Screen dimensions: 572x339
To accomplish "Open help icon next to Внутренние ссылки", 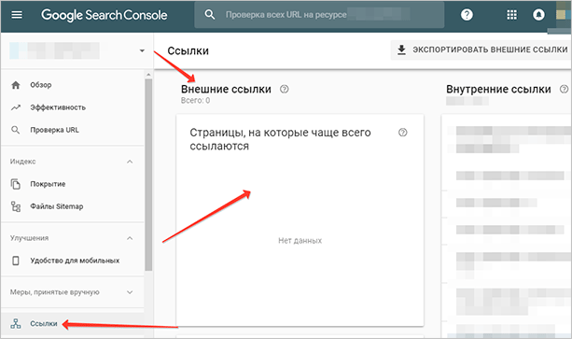I will tap(564, 89).
